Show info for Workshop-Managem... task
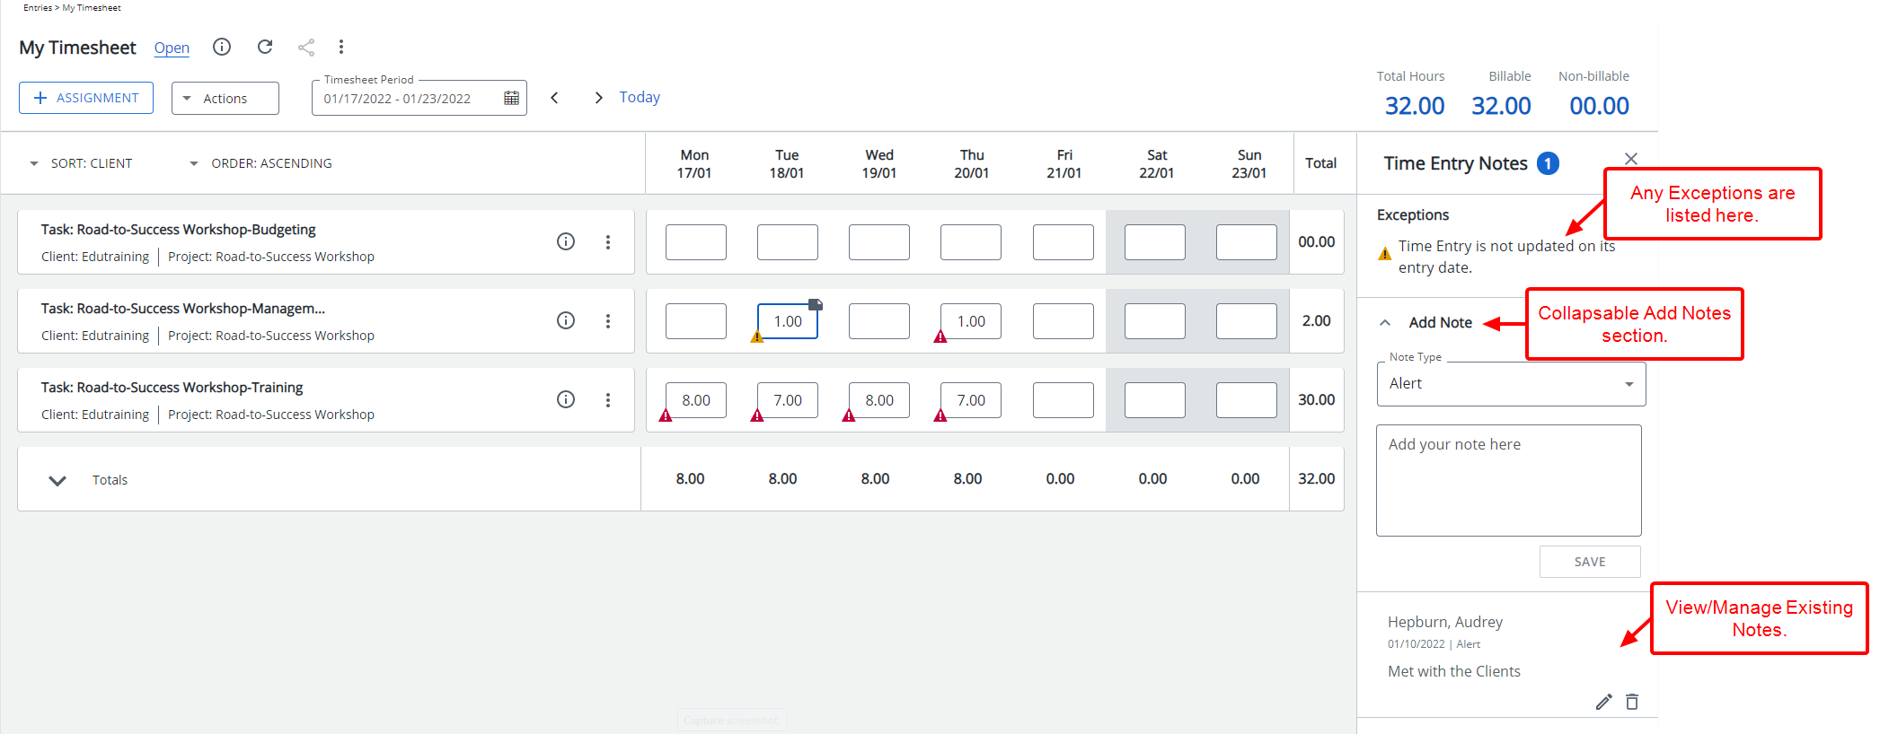Viewport: 1880px width, 734px height. 566,320
